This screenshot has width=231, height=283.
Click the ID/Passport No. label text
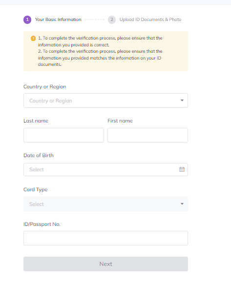tap(42, 224)
